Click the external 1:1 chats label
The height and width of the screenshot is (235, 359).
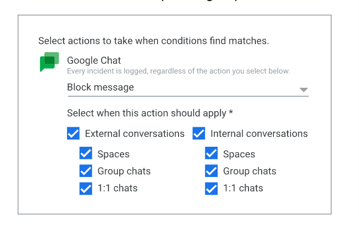[117, 188]
